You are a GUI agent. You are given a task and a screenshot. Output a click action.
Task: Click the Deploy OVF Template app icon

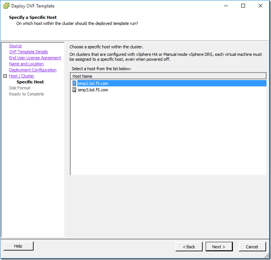[6, 6]
